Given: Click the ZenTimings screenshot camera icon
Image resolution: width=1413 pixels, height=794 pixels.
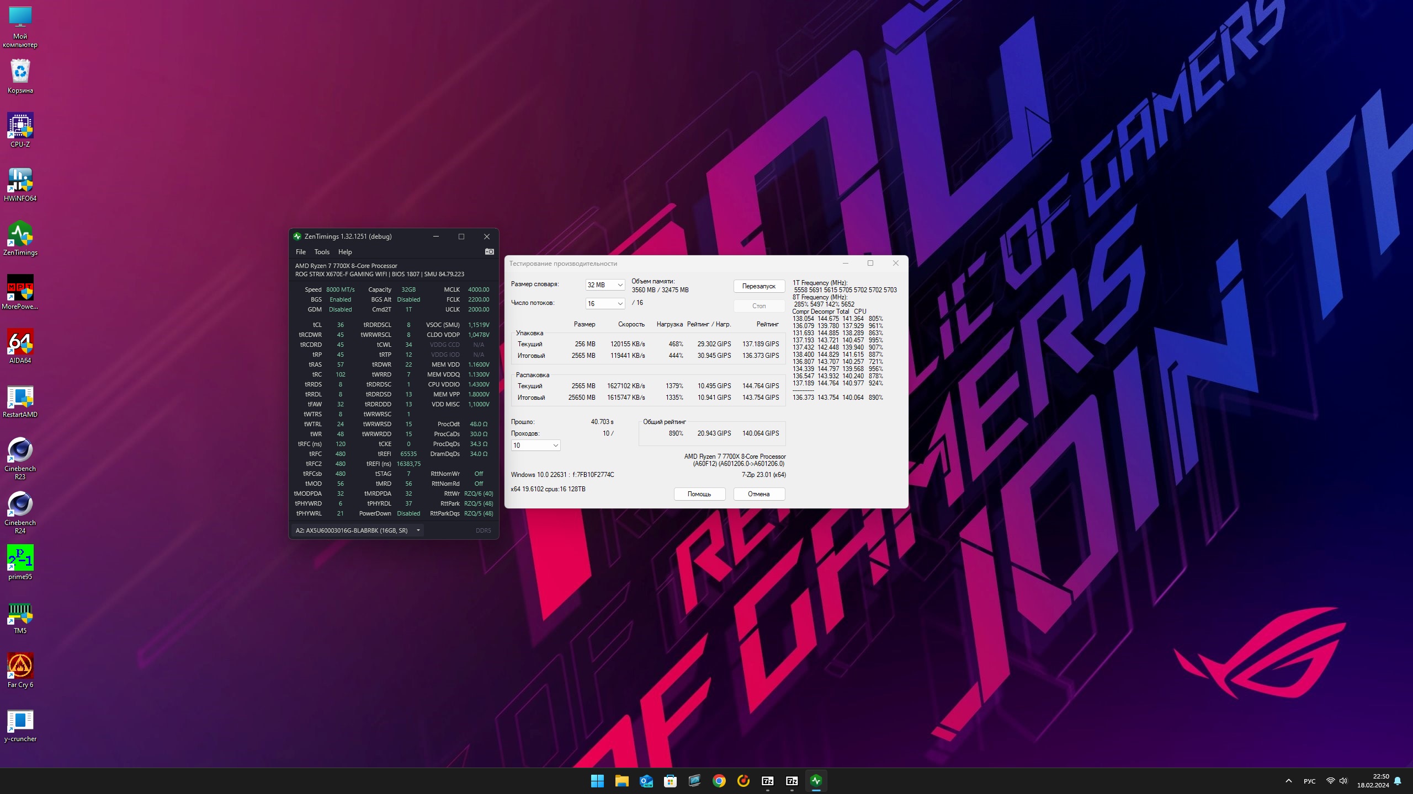Looking at the screenshot, I should 489,251.
